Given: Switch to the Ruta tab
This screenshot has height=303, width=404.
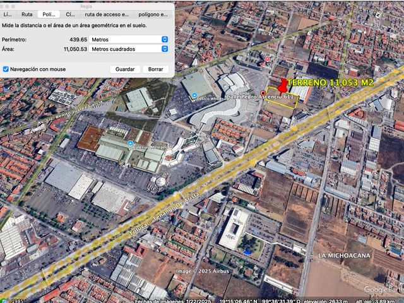Looking at the screenshot, I should point(27,15).
